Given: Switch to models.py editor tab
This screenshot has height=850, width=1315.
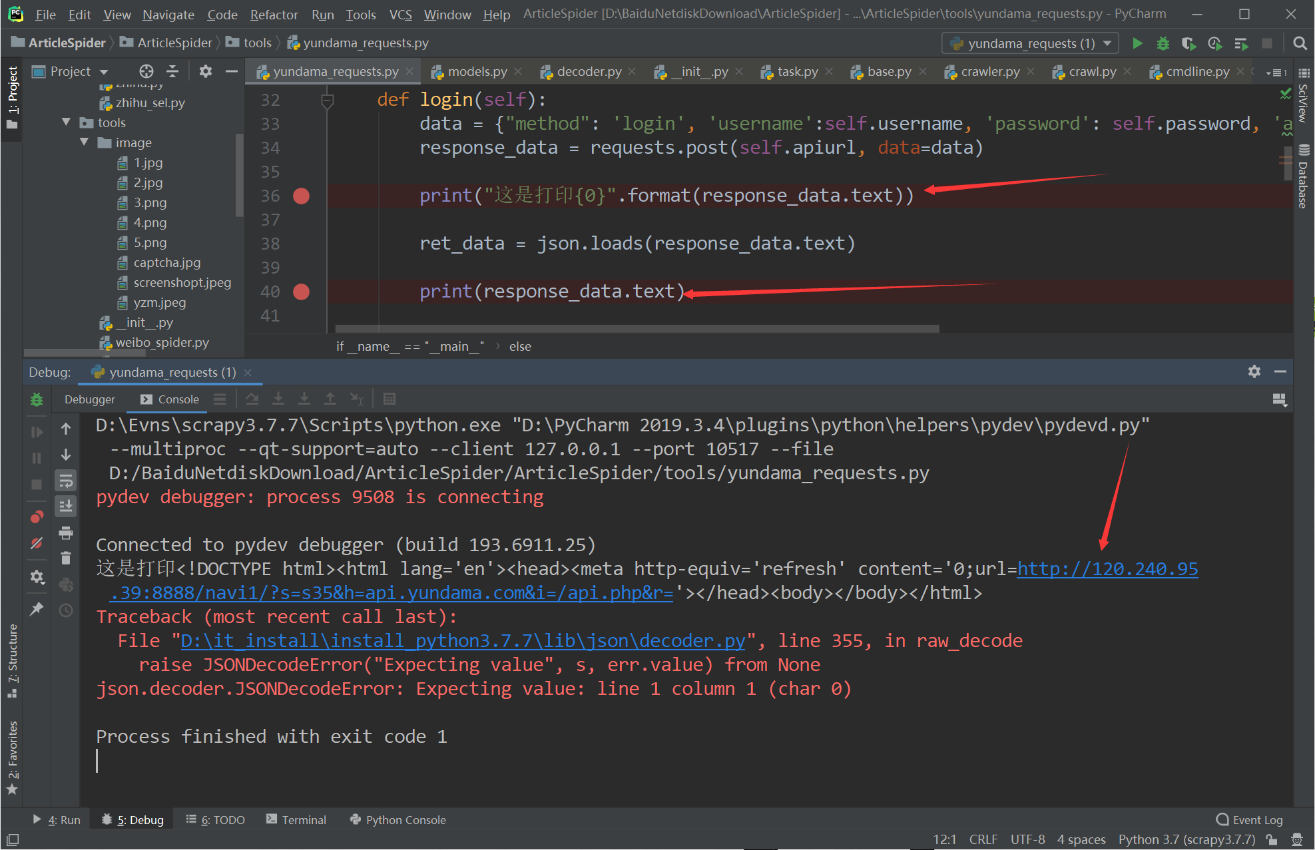Looking at the screenshot, I should [477, 71].
